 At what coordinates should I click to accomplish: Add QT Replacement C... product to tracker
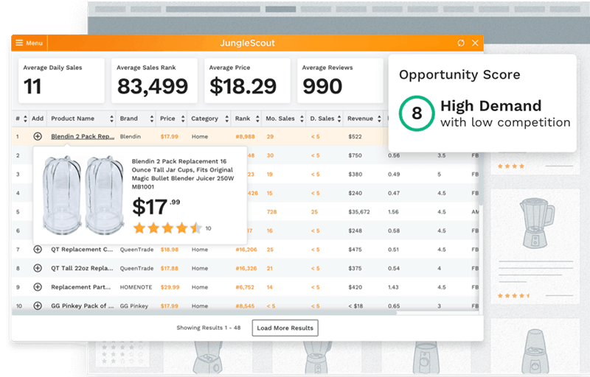tap(38, 250)
